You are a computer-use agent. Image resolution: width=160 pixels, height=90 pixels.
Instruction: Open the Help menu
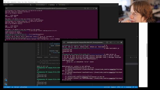(36, 2)
